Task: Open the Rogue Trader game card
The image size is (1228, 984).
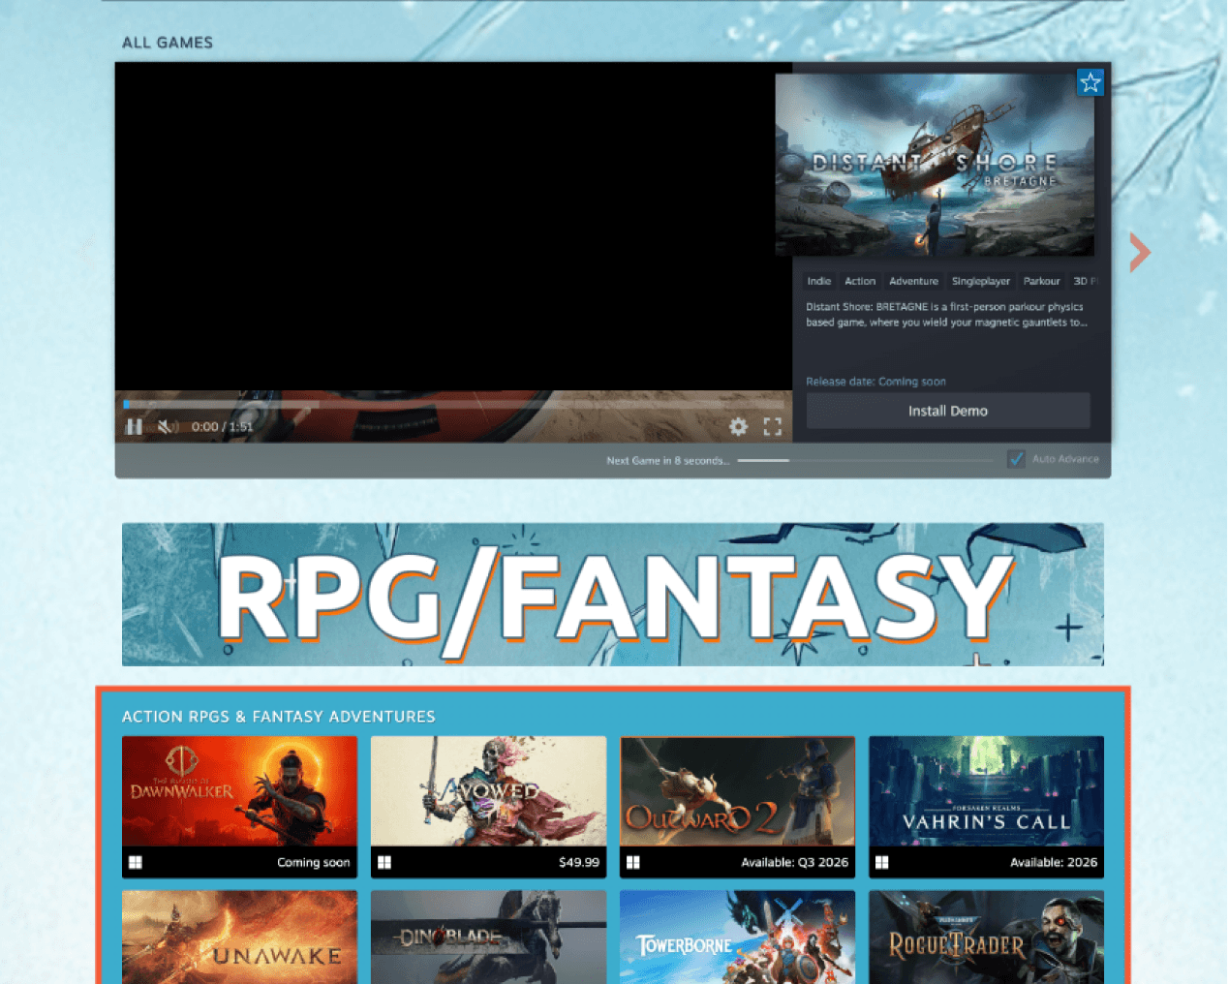Action: click(986, 938)
